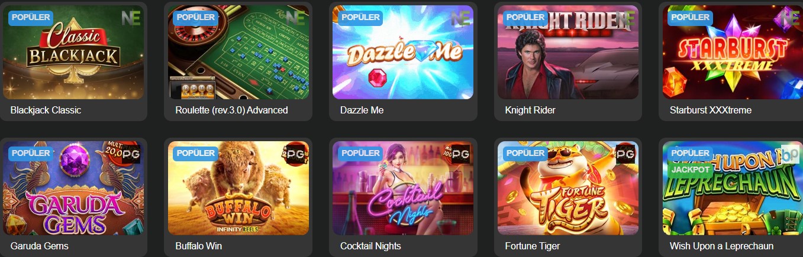Screen dimensions: 803x257
Task: Click the NE provider logo on Dazzle Me
Action: [460, 18]
